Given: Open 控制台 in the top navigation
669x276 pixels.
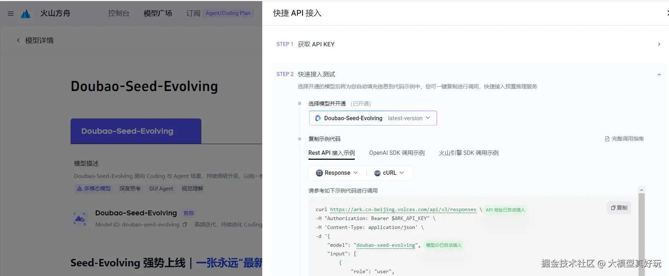Looking at the screenshot, I should pos(119,14).
